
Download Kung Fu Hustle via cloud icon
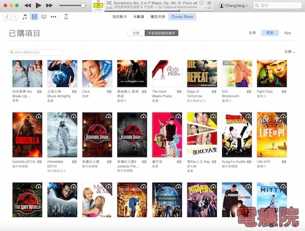click(249, 116)
